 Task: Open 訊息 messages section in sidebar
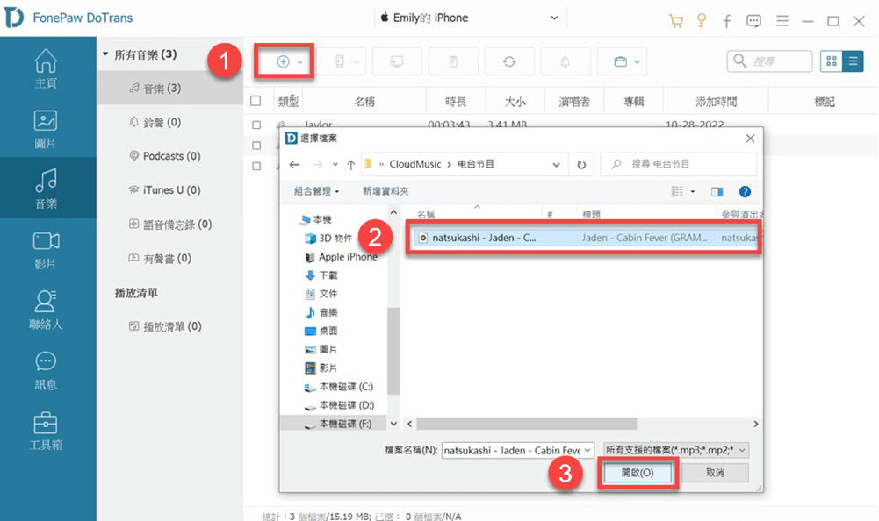(x=46, y=370)
